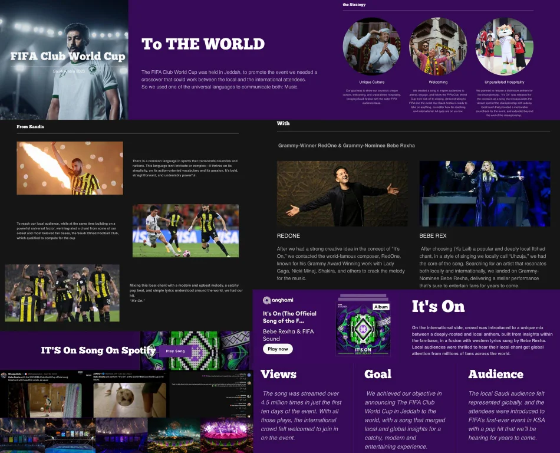Click the Play Song button

click(175, 351)
